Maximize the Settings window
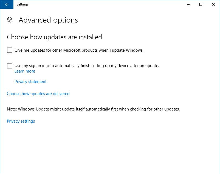The height and width of the screenshot is (174, 220). pyautogui.click(x=201, y=4)
